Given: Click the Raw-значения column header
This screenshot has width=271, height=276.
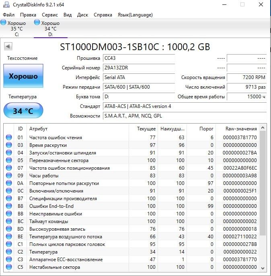Looking at the screenshot, I should (237, 129).
